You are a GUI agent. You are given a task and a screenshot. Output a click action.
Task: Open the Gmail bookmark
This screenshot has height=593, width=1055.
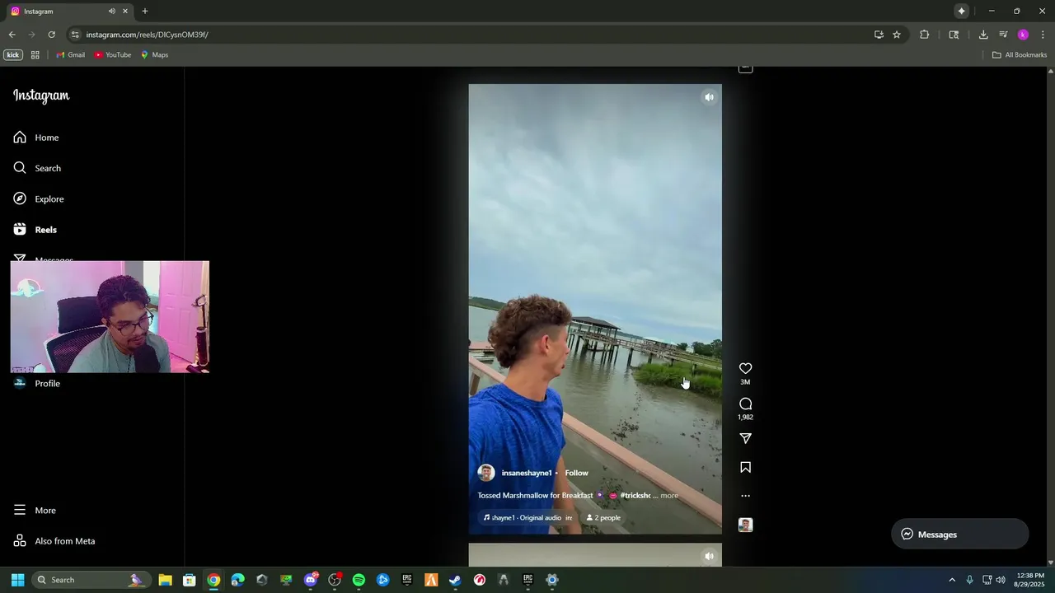(71, 55)
